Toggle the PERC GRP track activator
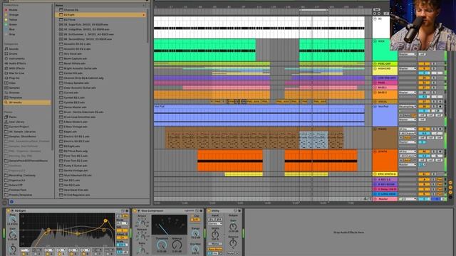This screenshot has width=456, height=256. coord(424,63)
